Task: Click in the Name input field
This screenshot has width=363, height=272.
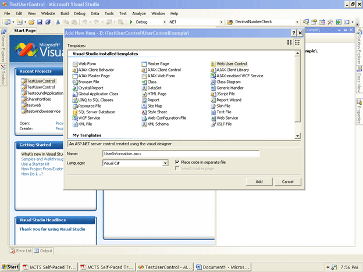Action: [181, 153]
